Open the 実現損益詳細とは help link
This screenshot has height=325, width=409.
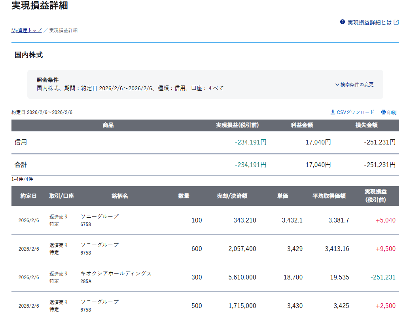pyautogui.click(x=369, y=23)
